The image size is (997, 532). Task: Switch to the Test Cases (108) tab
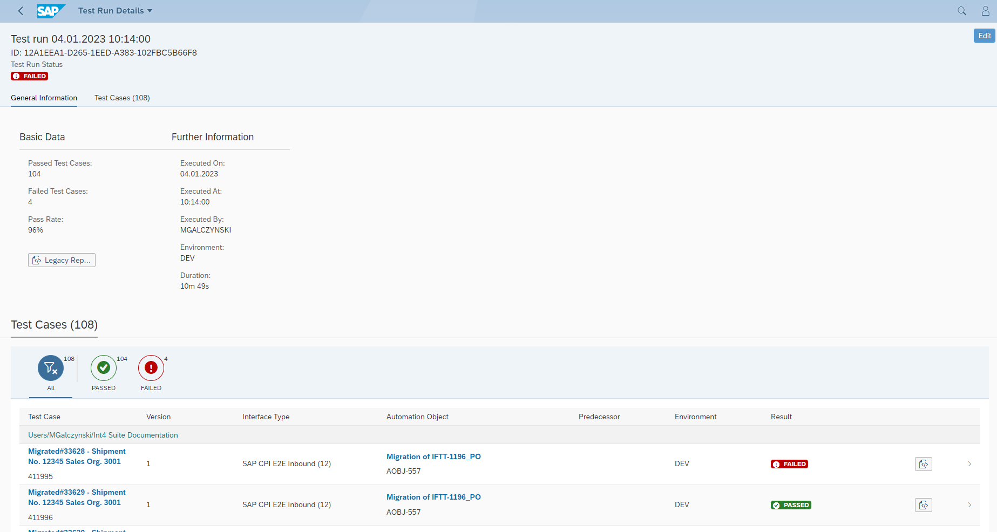[122, 98]
